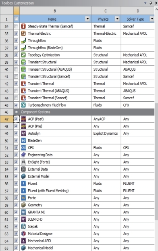Select the Mechanical APDL icon

click(23, 241)
